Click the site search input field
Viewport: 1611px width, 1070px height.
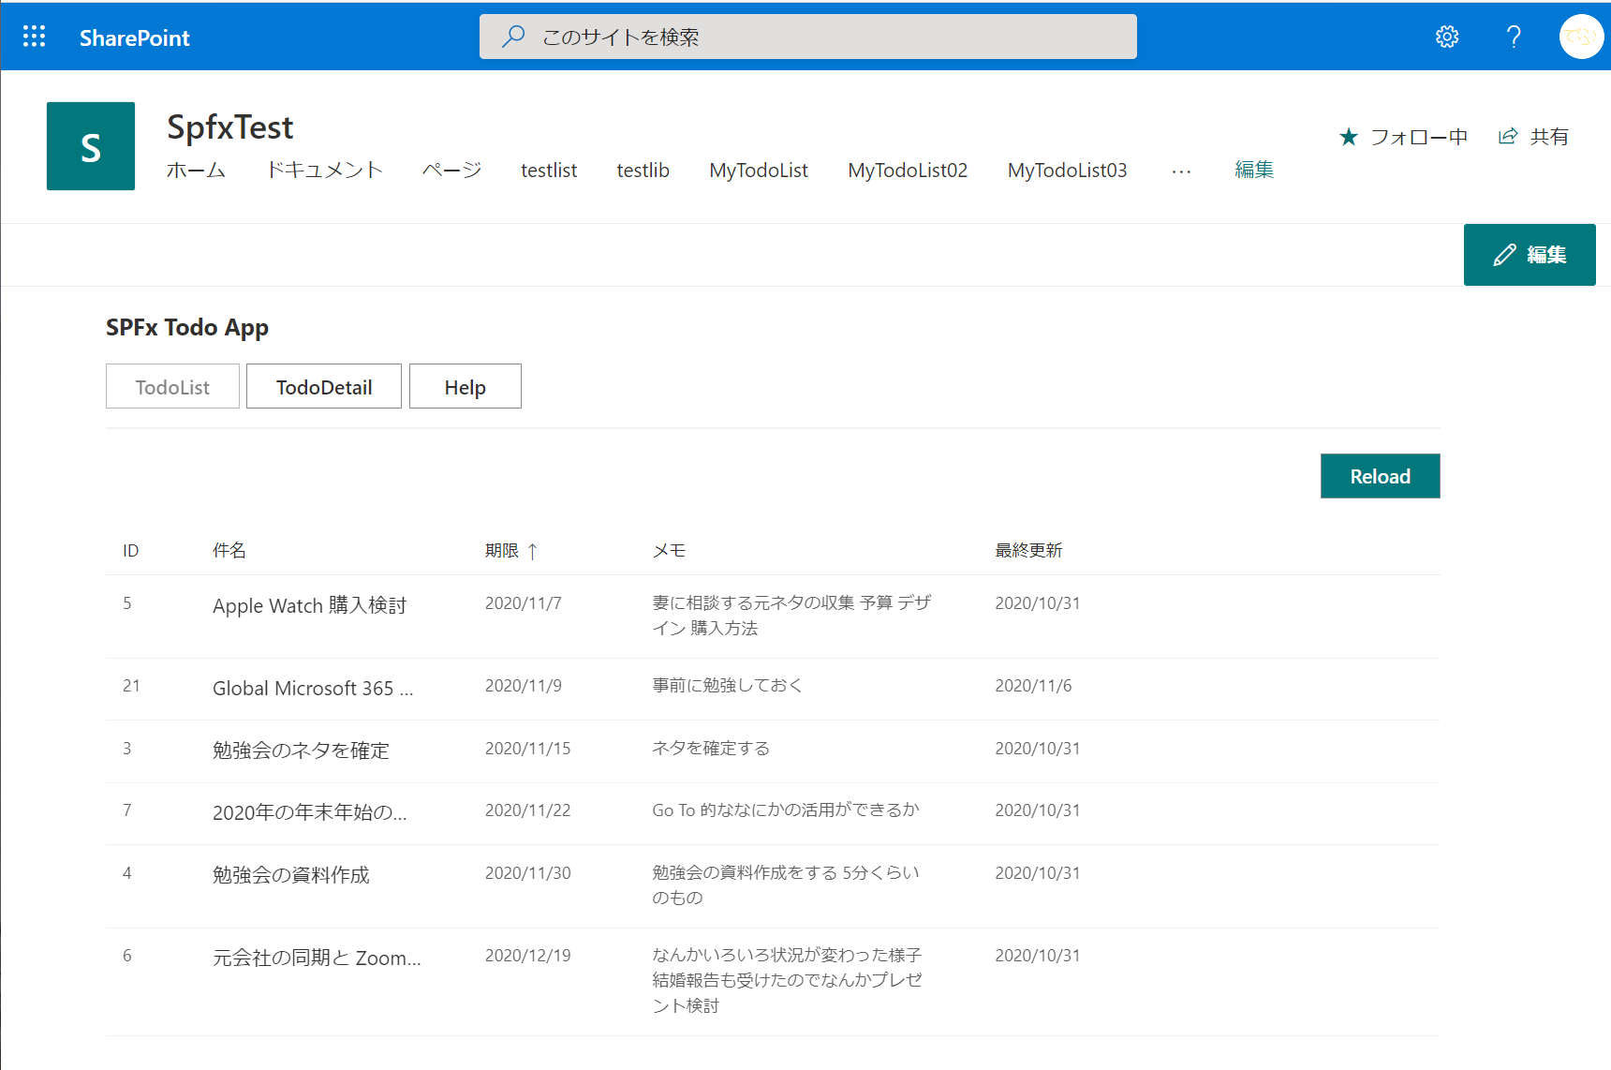[x=807, y=37]
